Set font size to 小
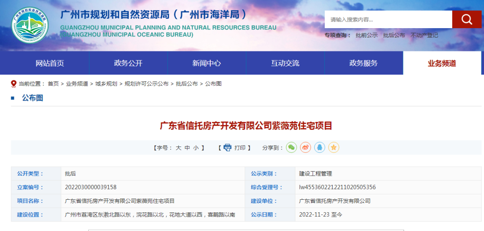 (196, 147)
